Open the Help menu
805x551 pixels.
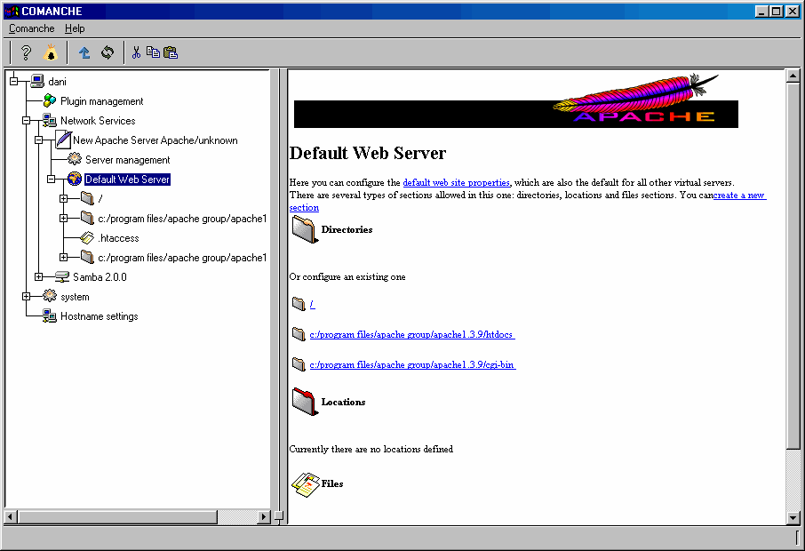click(75, 28)
